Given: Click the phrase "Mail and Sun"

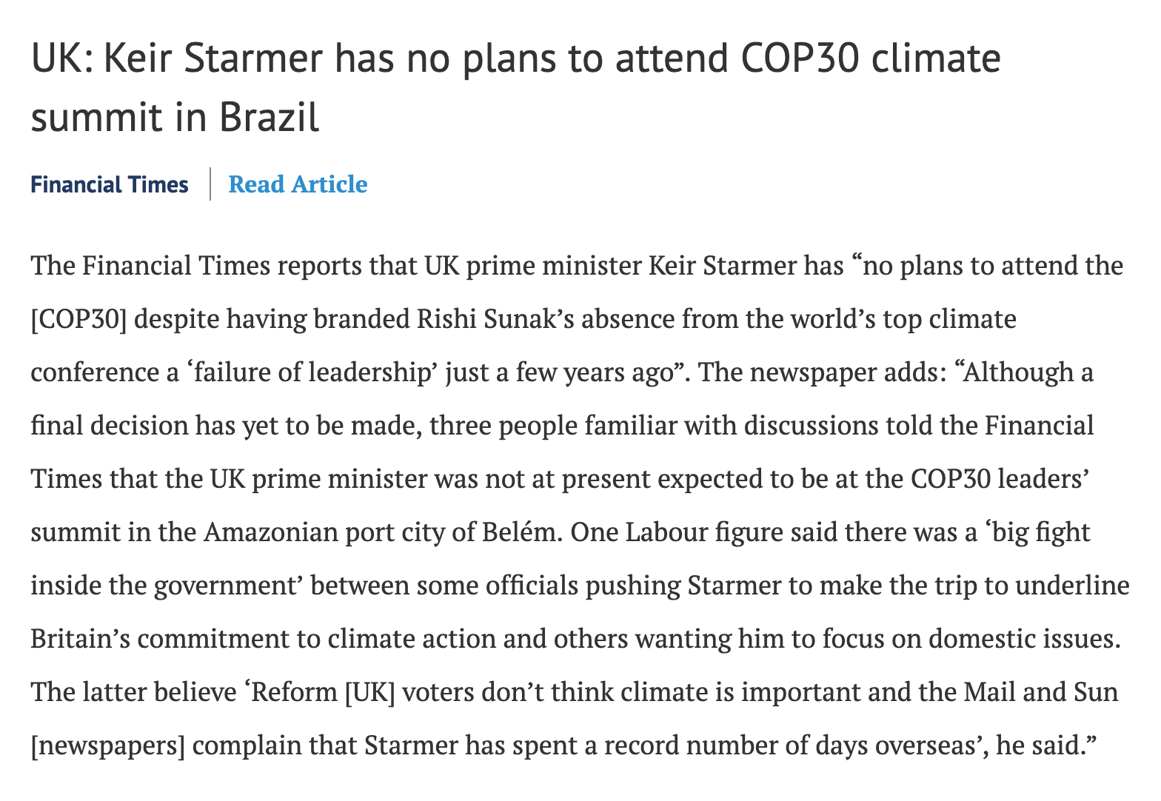Looking at the screenshot, I should (x=1041, y=692).
